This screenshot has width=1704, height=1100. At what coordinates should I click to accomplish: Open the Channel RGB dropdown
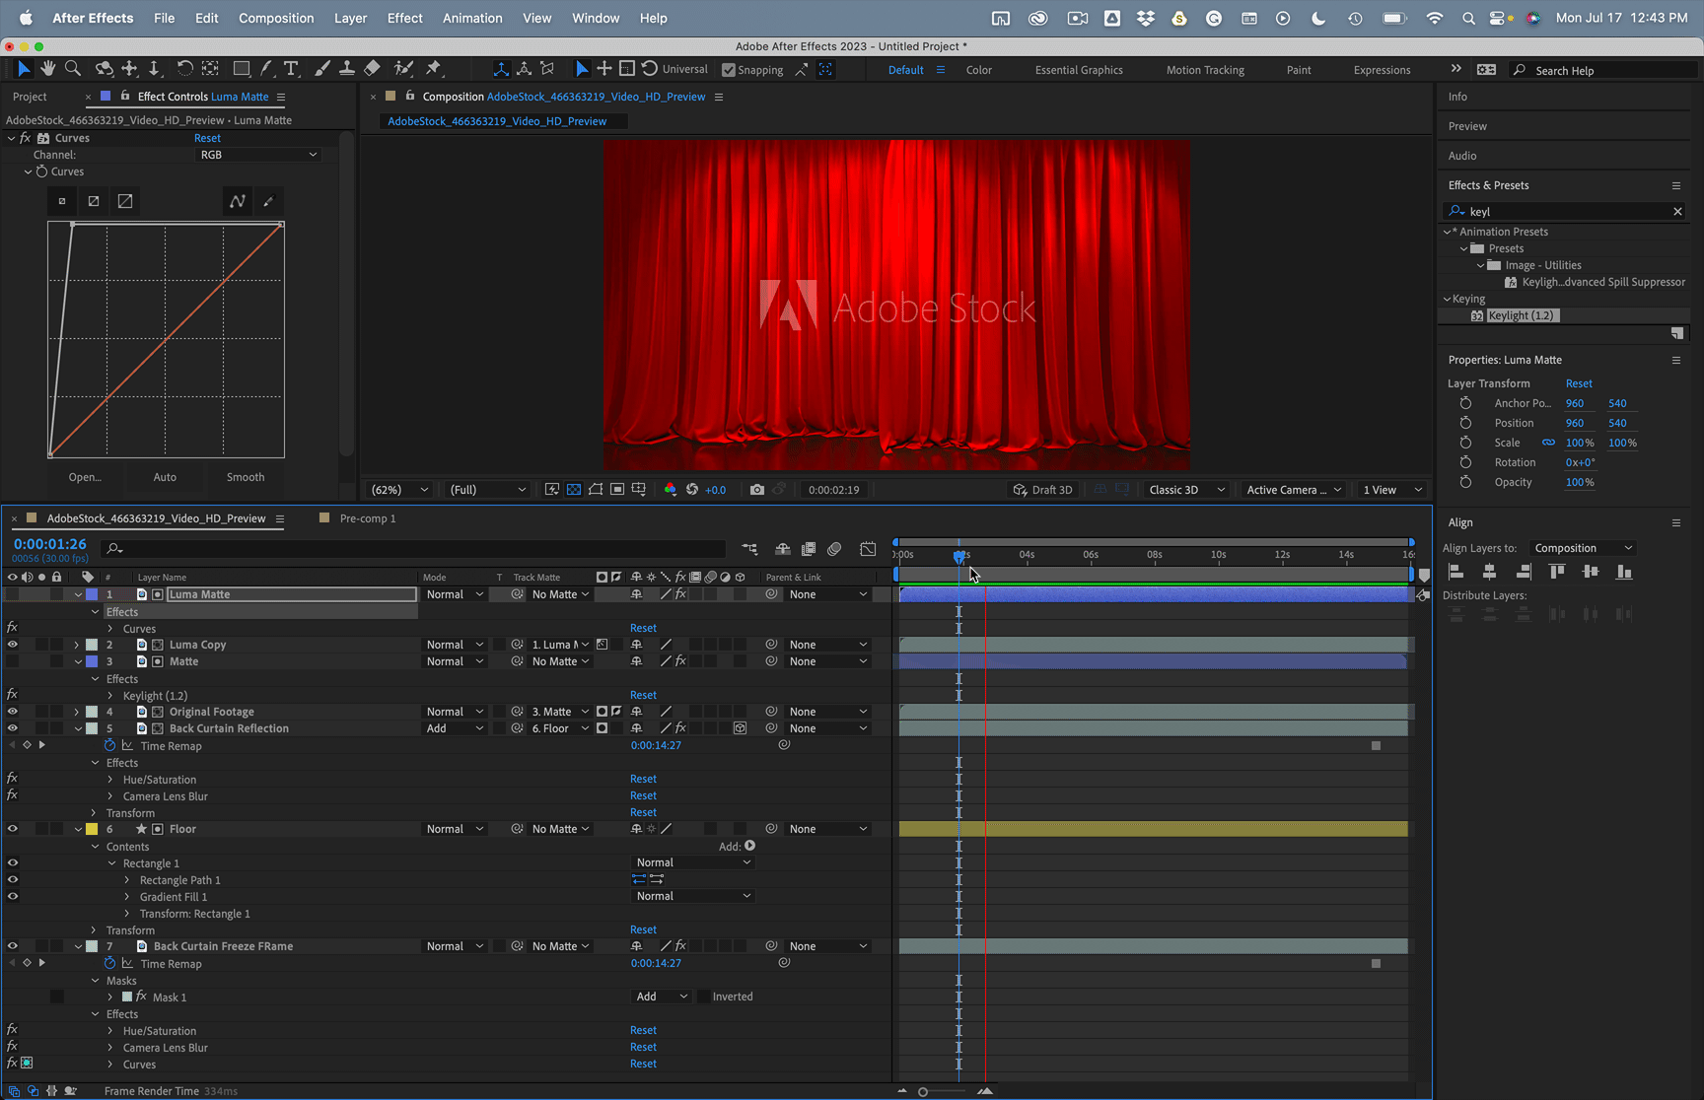click(x=258, y=155)
